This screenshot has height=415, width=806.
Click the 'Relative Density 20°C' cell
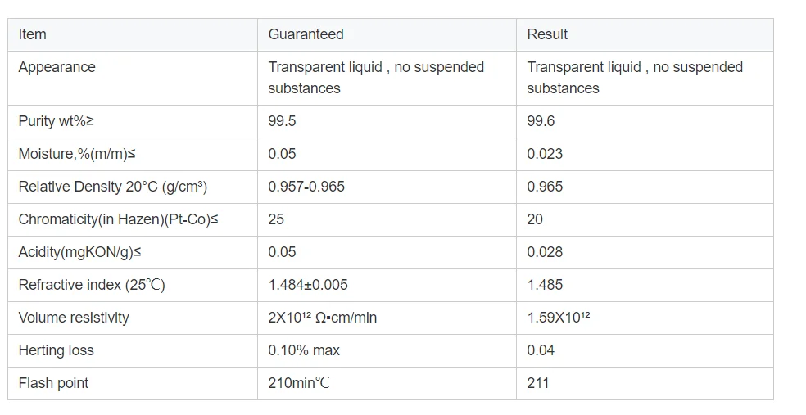tap(112, 187)
